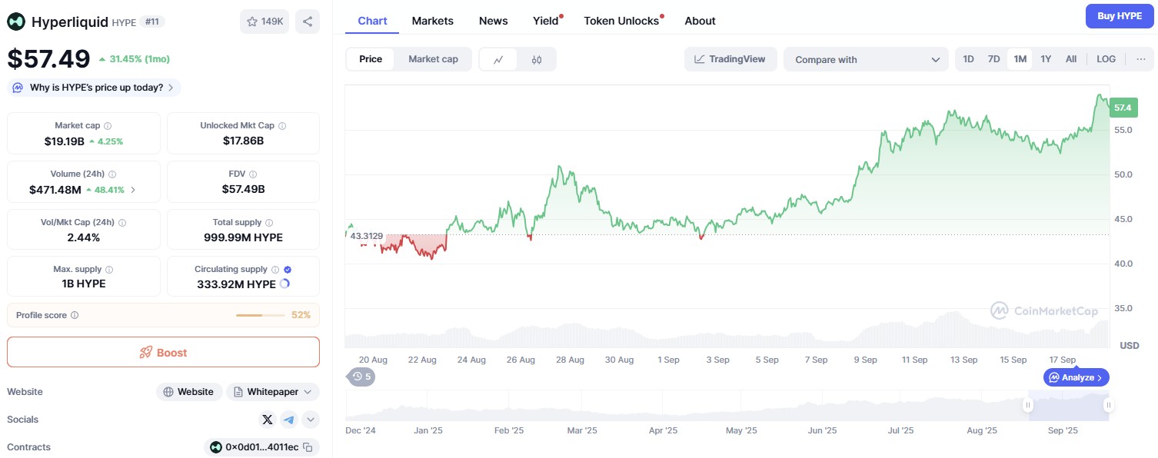
Task: Switch to the About tab
Action: click(700, 21)
